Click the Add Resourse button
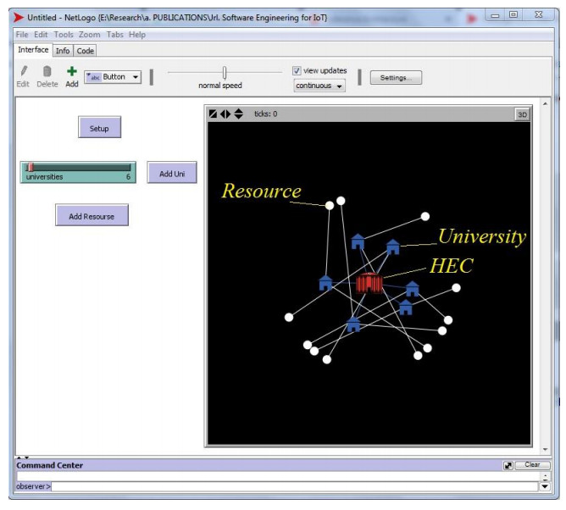 click(x=92, y=216)
